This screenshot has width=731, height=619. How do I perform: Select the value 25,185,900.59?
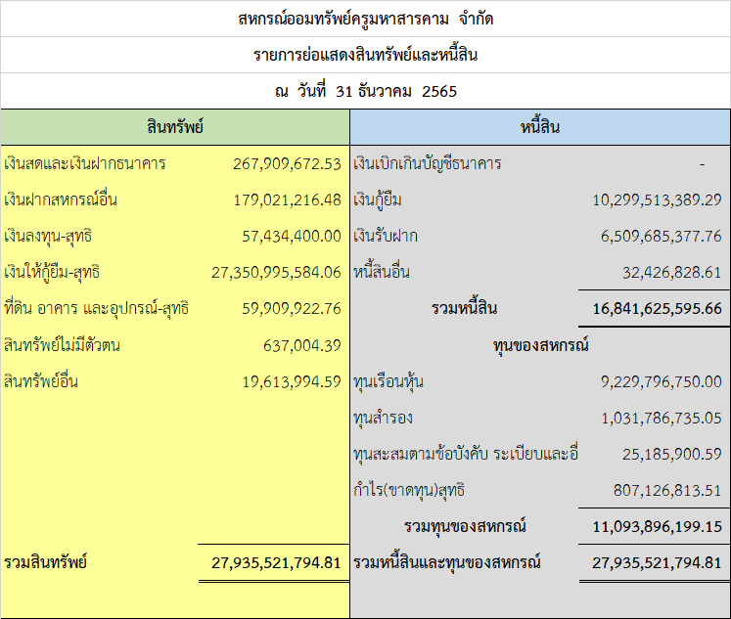(671, 454)
